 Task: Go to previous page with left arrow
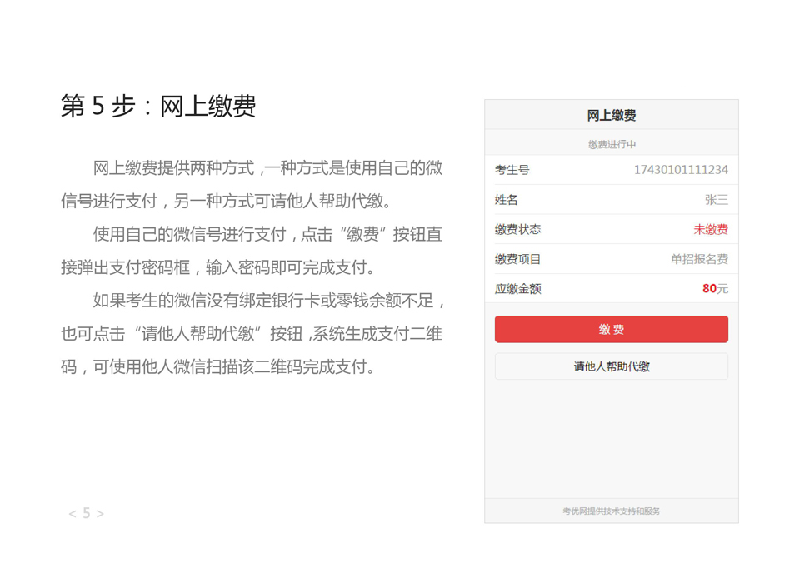click(x=72, y=514)
